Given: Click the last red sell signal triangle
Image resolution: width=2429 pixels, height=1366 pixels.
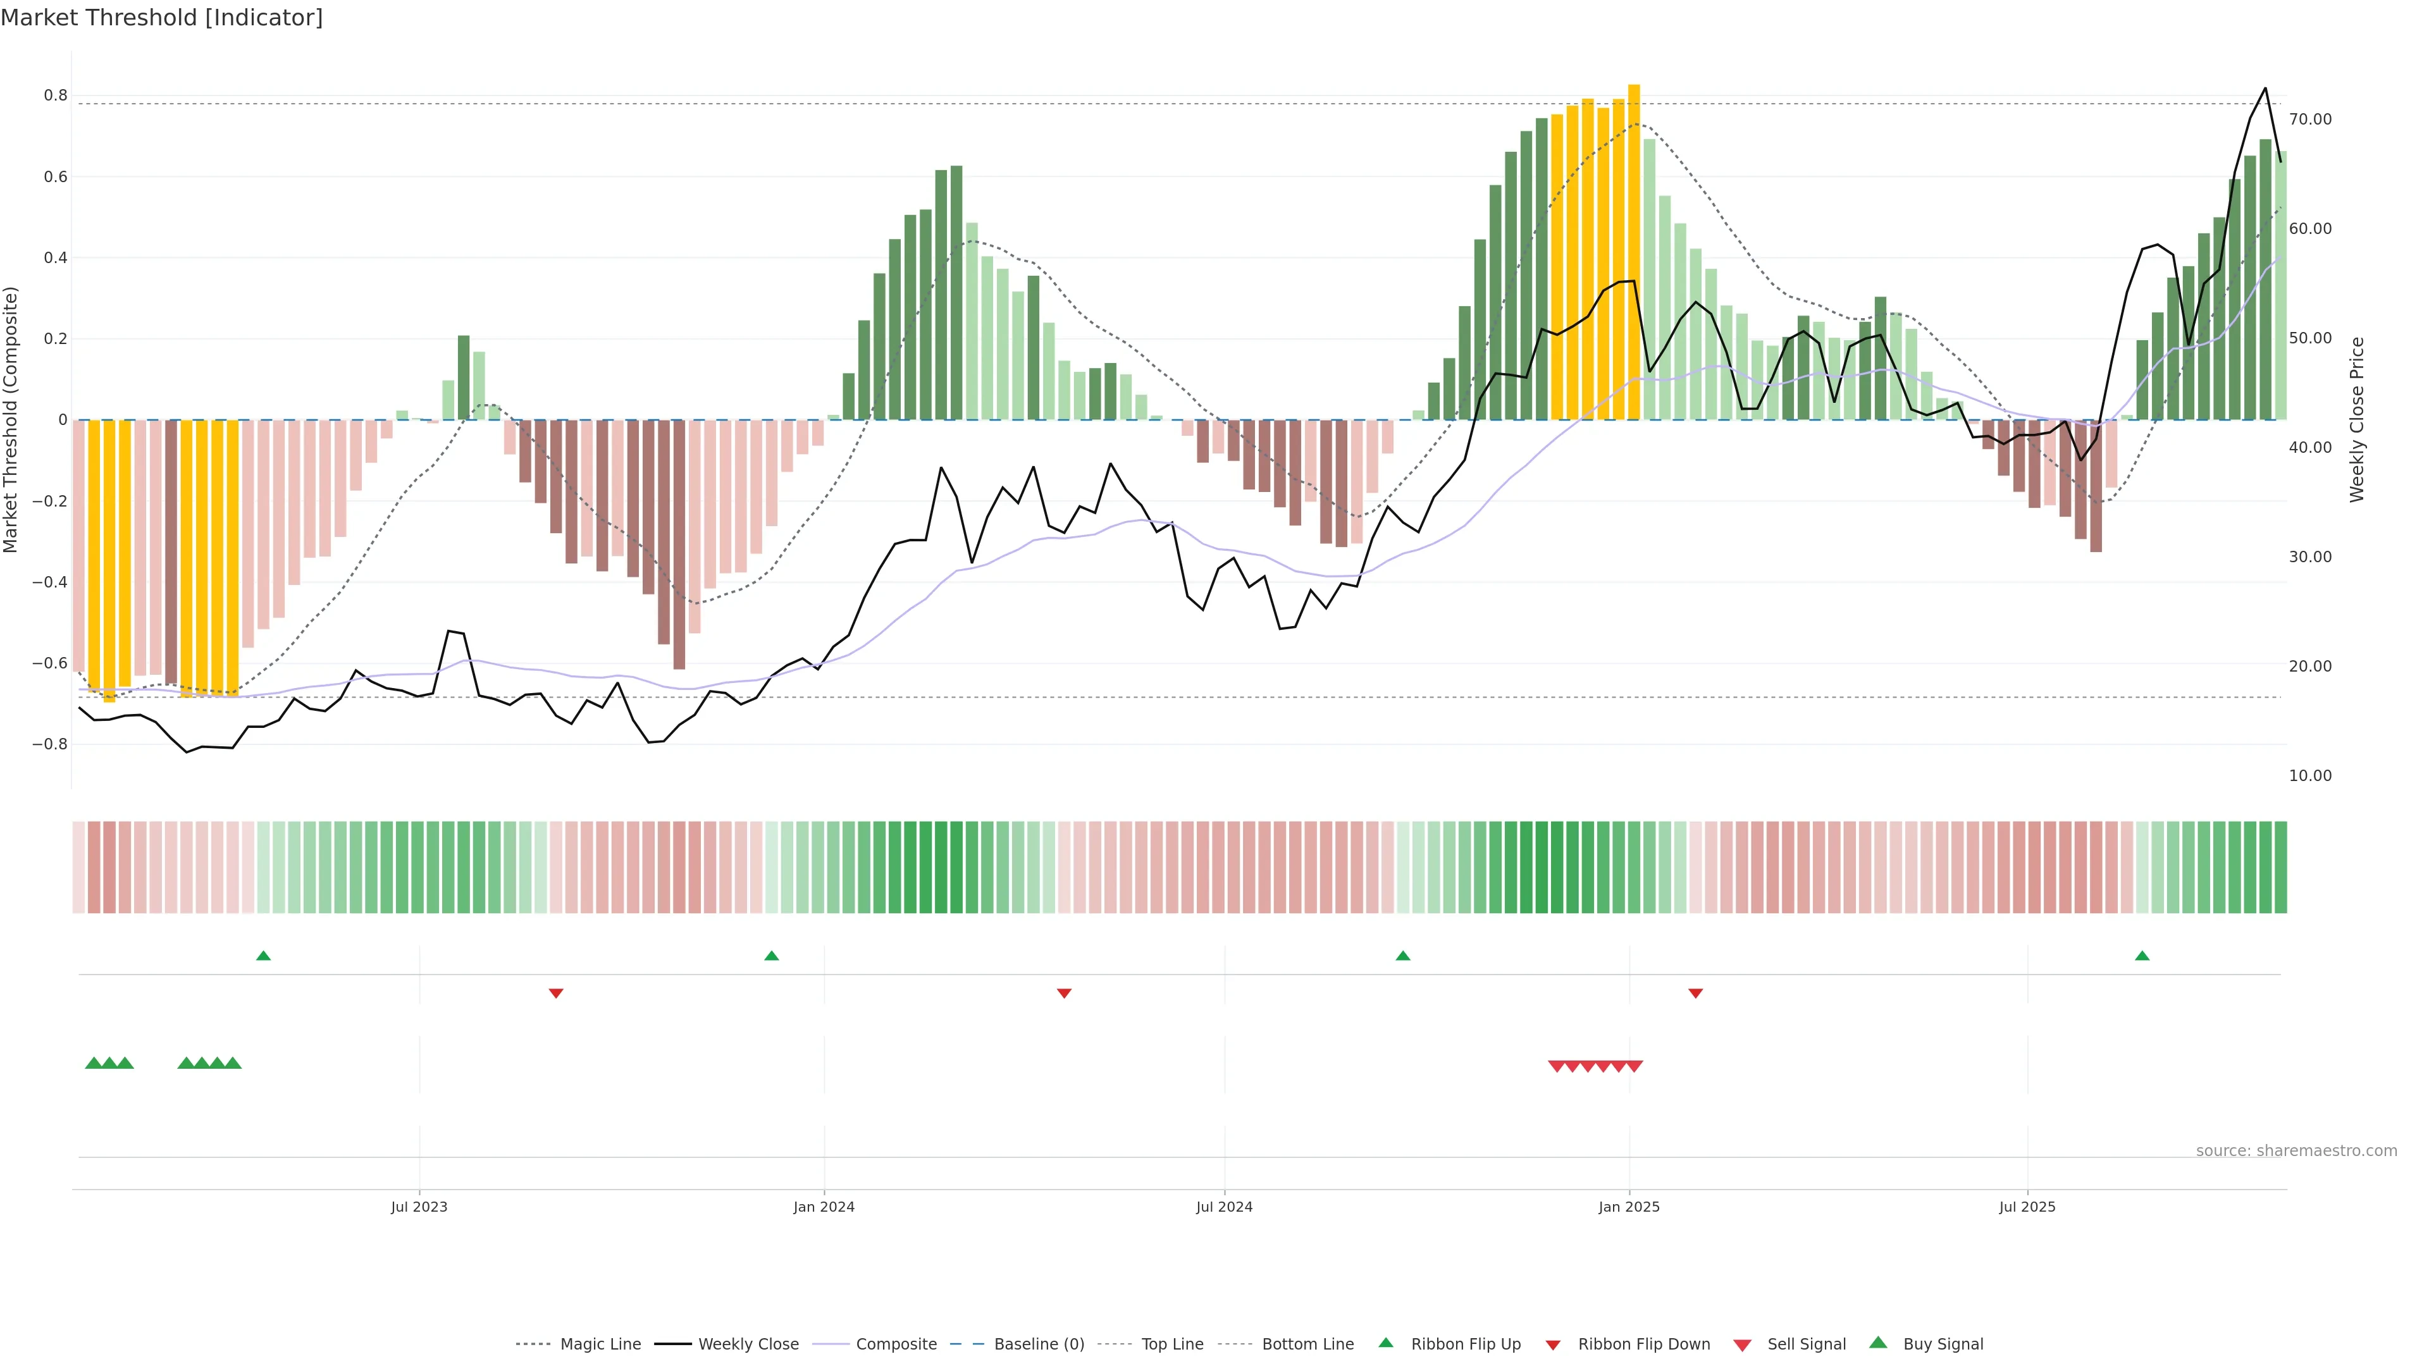Looking at the screenshot, I should (1634, 1066).
